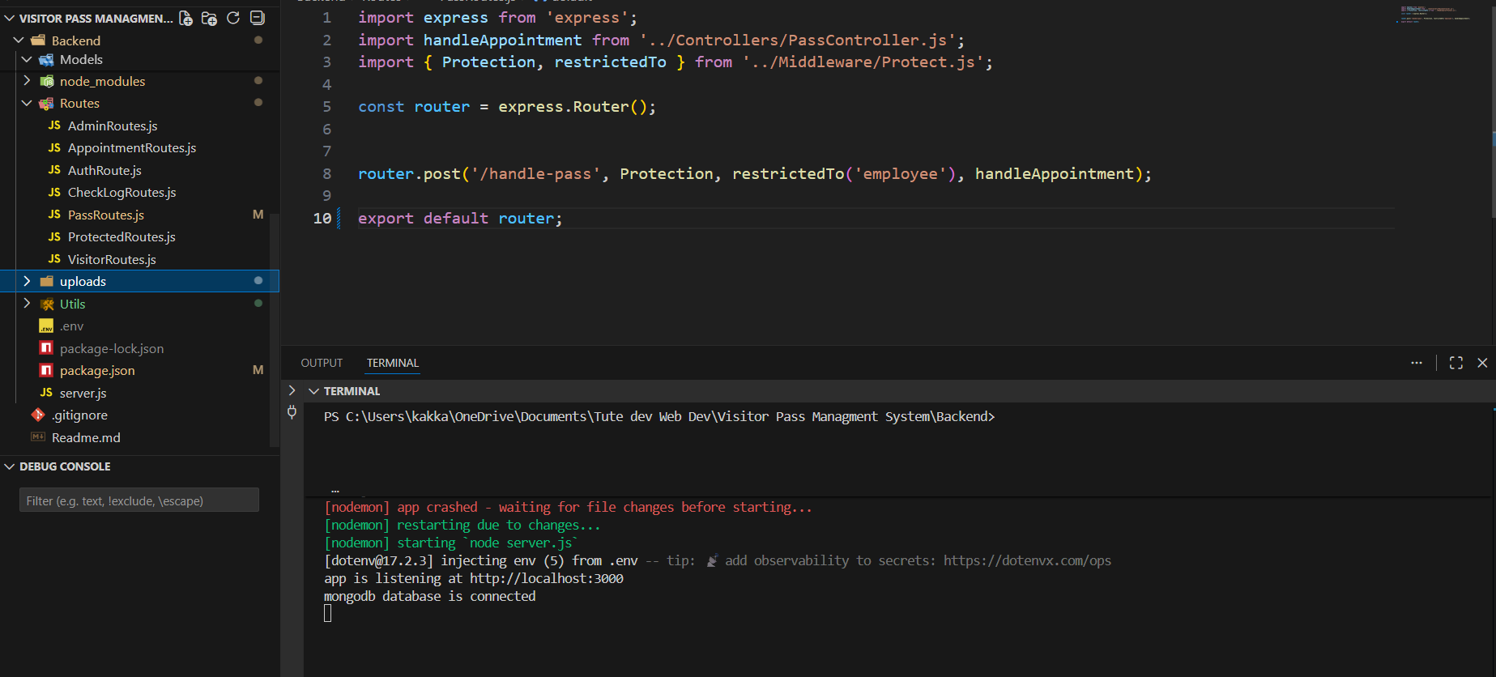Collapse all folders in explorer

tap(258, 18)
